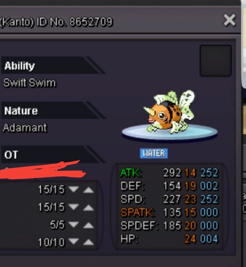Screen dimensions: 246x267
Task: Move second 15/15 move down
Action: [74, 207]
